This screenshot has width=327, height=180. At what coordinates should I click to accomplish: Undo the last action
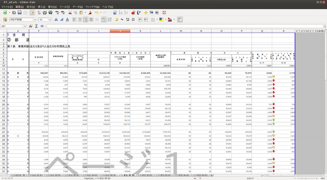pos(96,13)
